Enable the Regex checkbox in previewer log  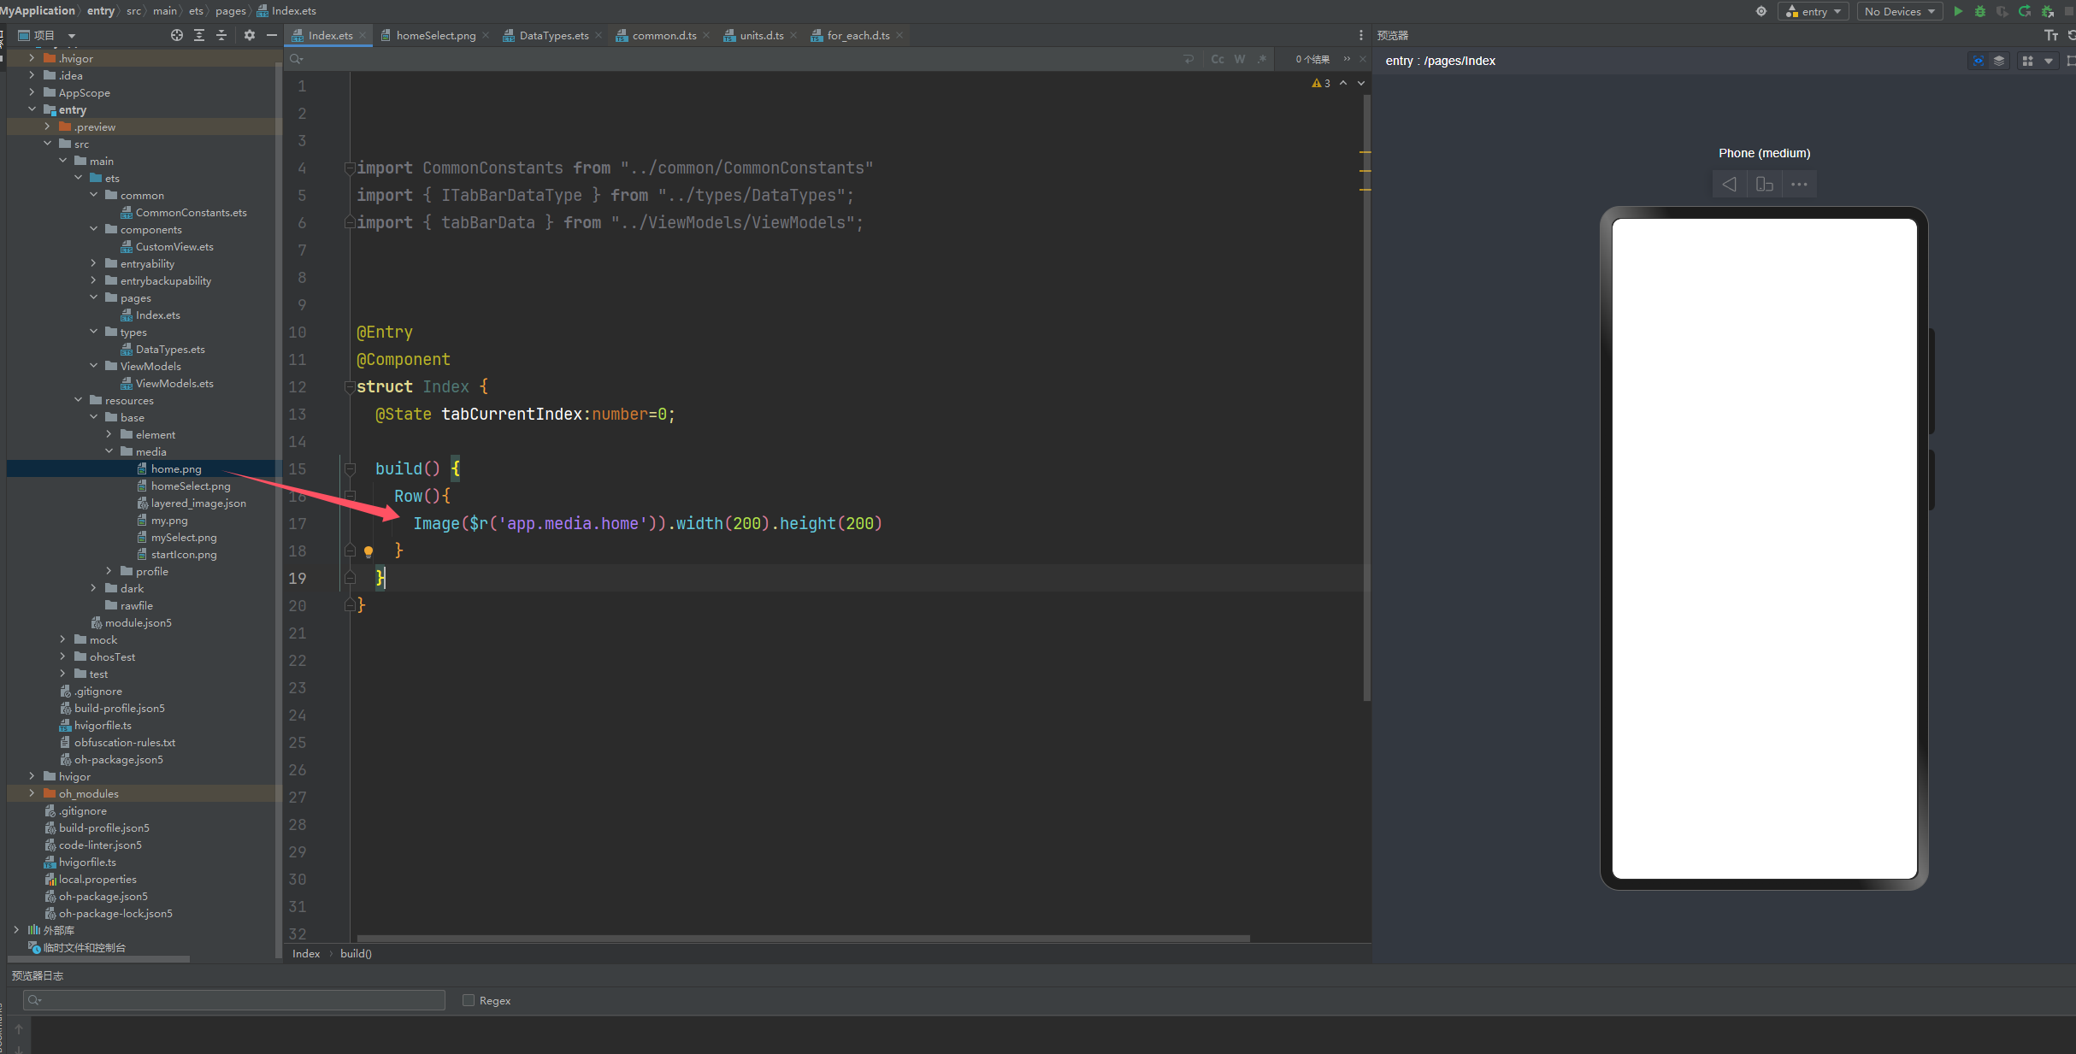click(469, 1000)
